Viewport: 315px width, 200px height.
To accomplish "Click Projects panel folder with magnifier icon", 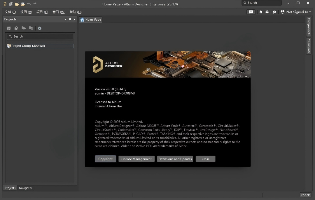I will click(x=24, y=28).
